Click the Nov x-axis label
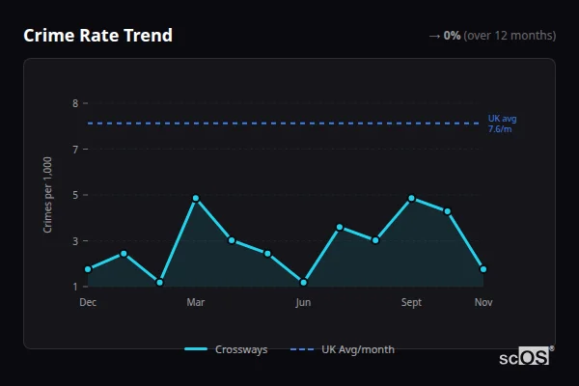This screenshot has height=386, width=579. point(483,302)
